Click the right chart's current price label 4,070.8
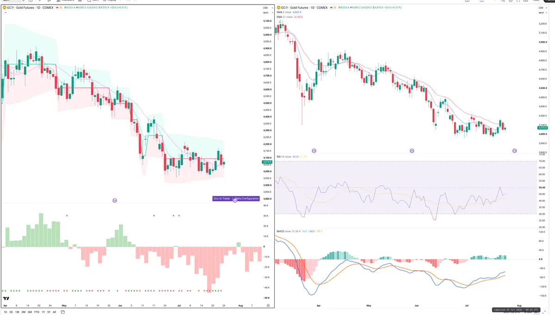 pyautogui.click(x=543, y=127)
